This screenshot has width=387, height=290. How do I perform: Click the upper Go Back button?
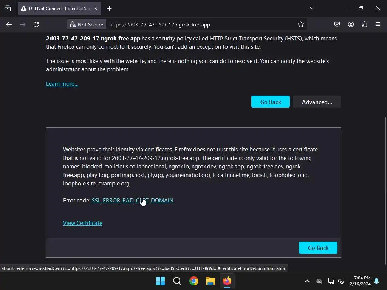(x=271, y=102)
